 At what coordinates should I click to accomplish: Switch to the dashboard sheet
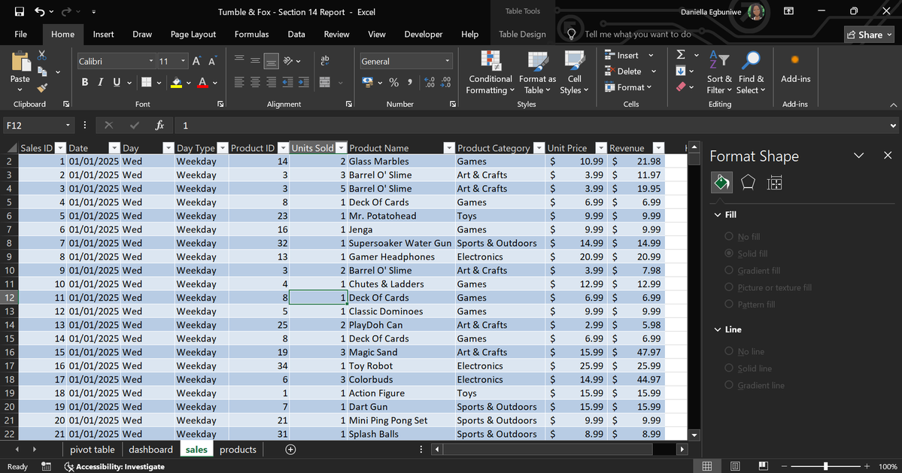click(150, 450)
